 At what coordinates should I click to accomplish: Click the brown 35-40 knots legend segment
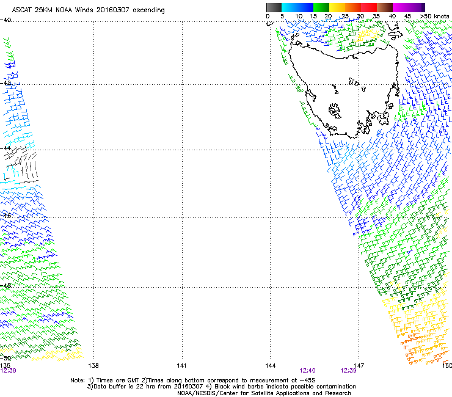(x=385, y=7)
